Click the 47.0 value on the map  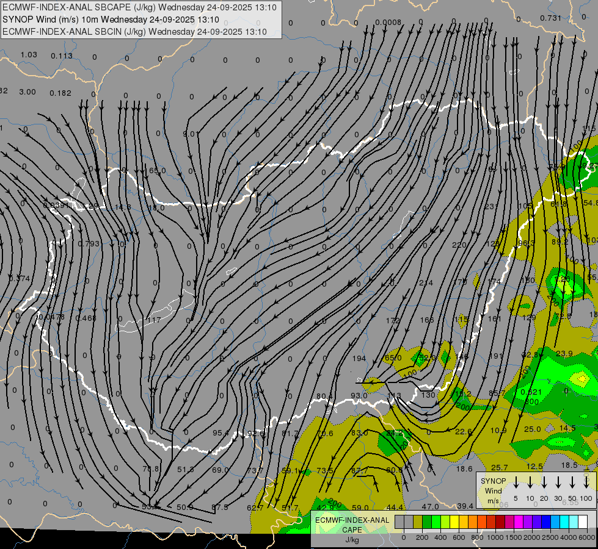pos(430,506)
